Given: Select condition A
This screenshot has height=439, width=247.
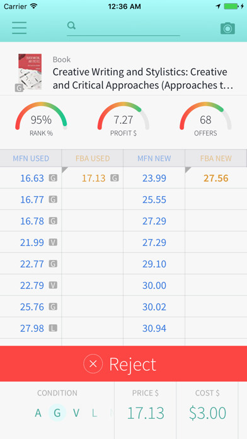Looking at the screenshot, I should click(x=38, y=413).
